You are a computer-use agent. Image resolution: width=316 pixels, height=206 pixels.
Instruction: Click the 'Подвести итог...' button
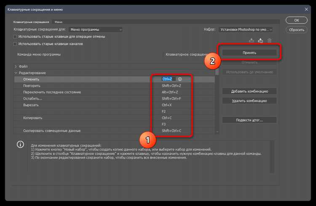coord(249,120)
